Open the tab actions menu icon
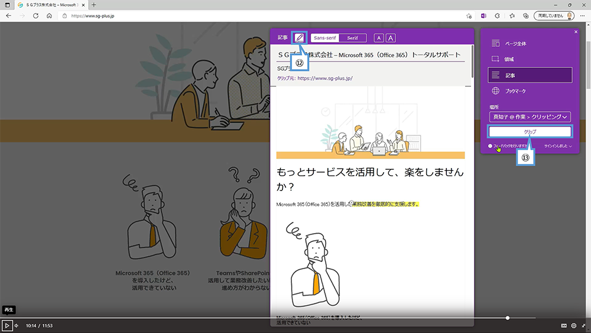Viewport: 591px width, 333px height. point(7,5)
